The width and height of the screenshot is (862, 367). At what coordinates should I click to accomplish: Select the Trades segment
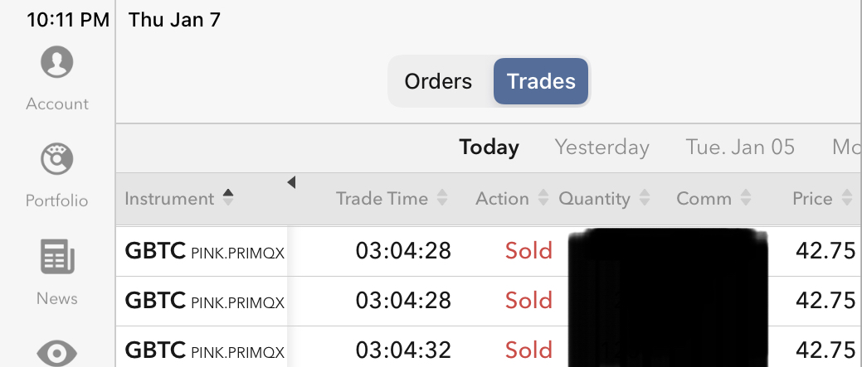coord(541,81)
